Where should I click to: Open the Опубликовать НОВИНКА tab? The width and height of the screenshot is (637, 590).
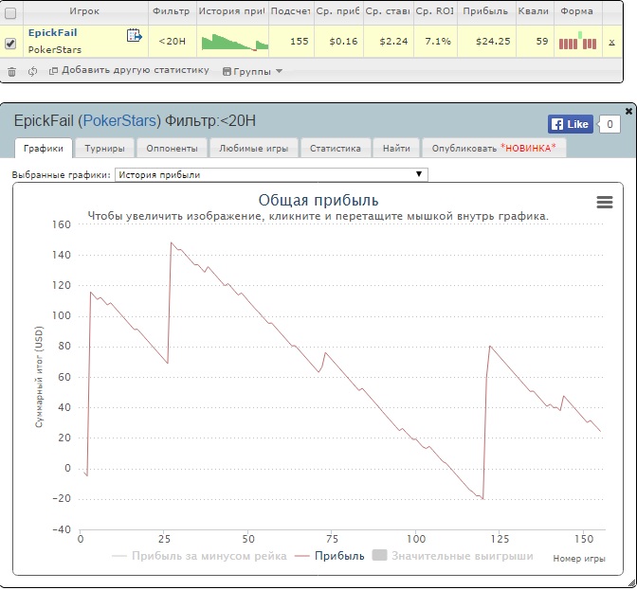point(494,148)
